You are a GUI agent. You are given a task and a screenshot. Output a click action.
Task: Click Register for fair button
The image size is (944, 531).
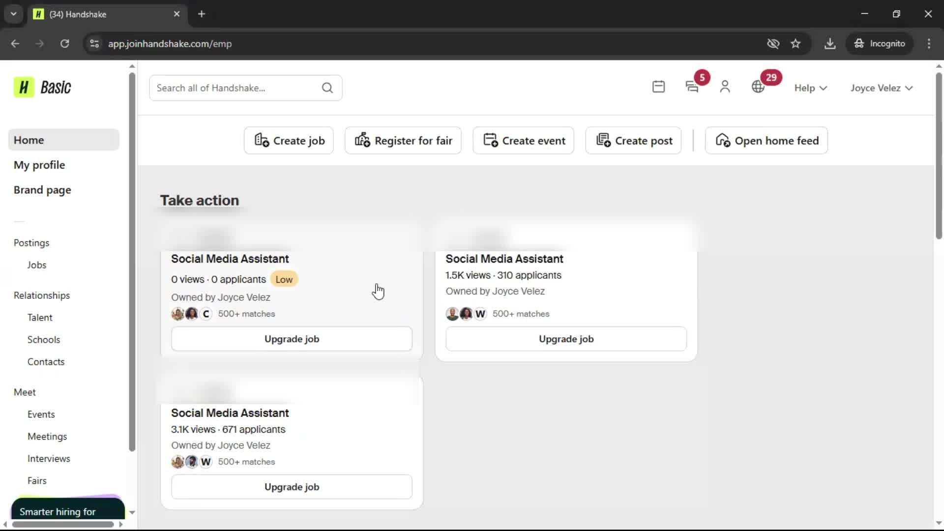403,141
